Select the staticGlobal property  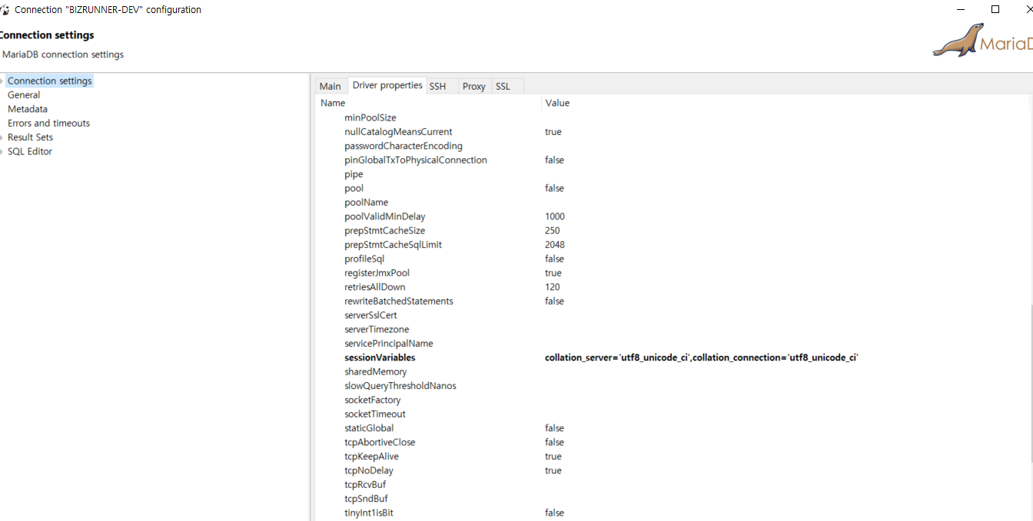tap(369, 428)
